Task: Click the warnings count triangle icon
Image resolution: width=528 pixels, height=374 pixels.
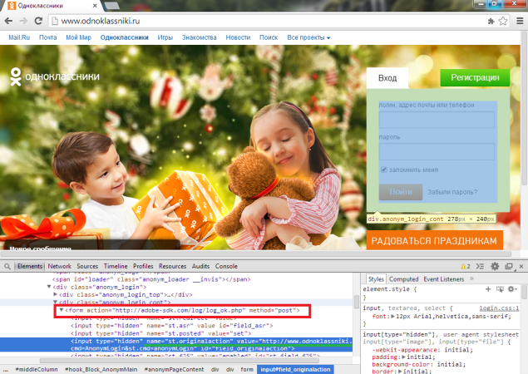Action: click(x=465, y=266)
